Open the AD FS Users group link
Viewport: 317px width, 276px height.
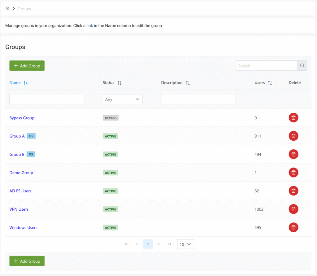coord(20,191)
